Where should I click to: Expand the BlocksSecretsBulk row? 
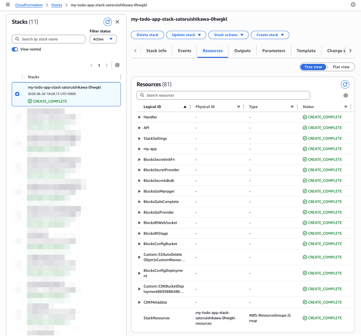(x=139, y=181)
